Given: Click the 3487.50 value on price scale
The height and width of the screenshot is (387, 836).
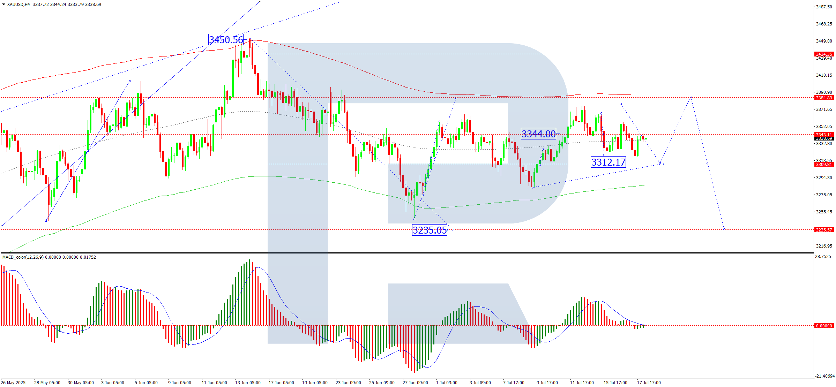Looking at the screenshot, I should click(824, 7).
